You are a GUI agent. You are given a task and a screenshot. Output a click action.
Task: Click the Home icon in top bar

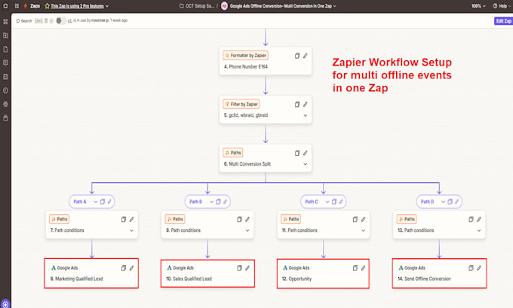(5, 6)
